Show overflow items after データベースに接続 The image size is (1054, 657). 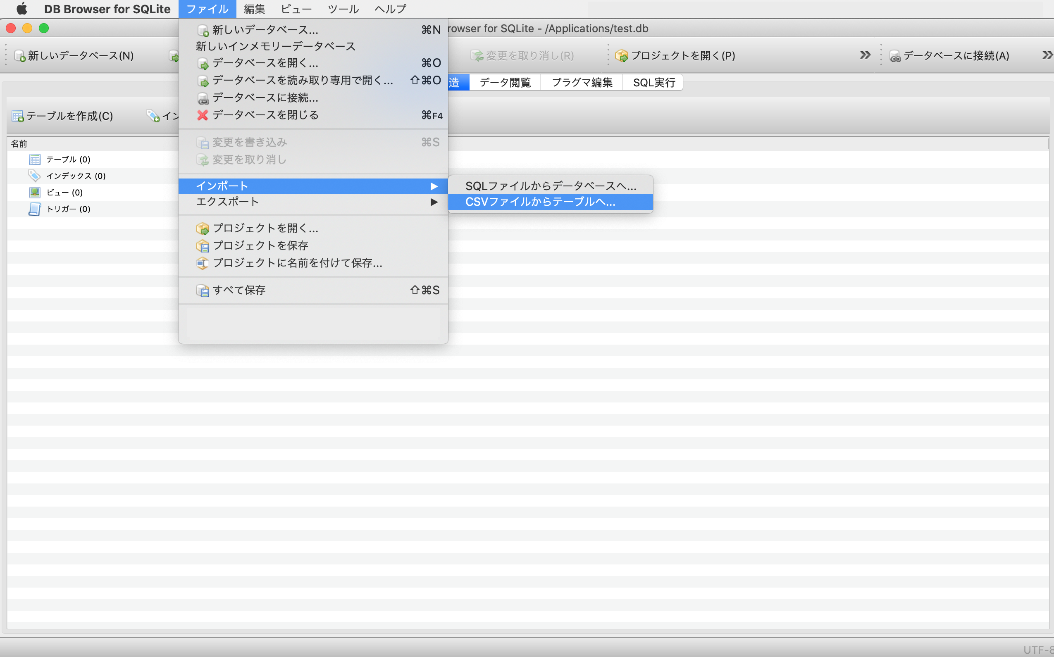1048,55
